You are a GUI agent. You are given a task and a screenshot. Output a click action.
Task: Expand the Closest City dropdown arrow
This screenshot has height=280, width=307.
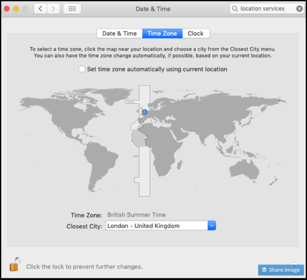(212, 226)
